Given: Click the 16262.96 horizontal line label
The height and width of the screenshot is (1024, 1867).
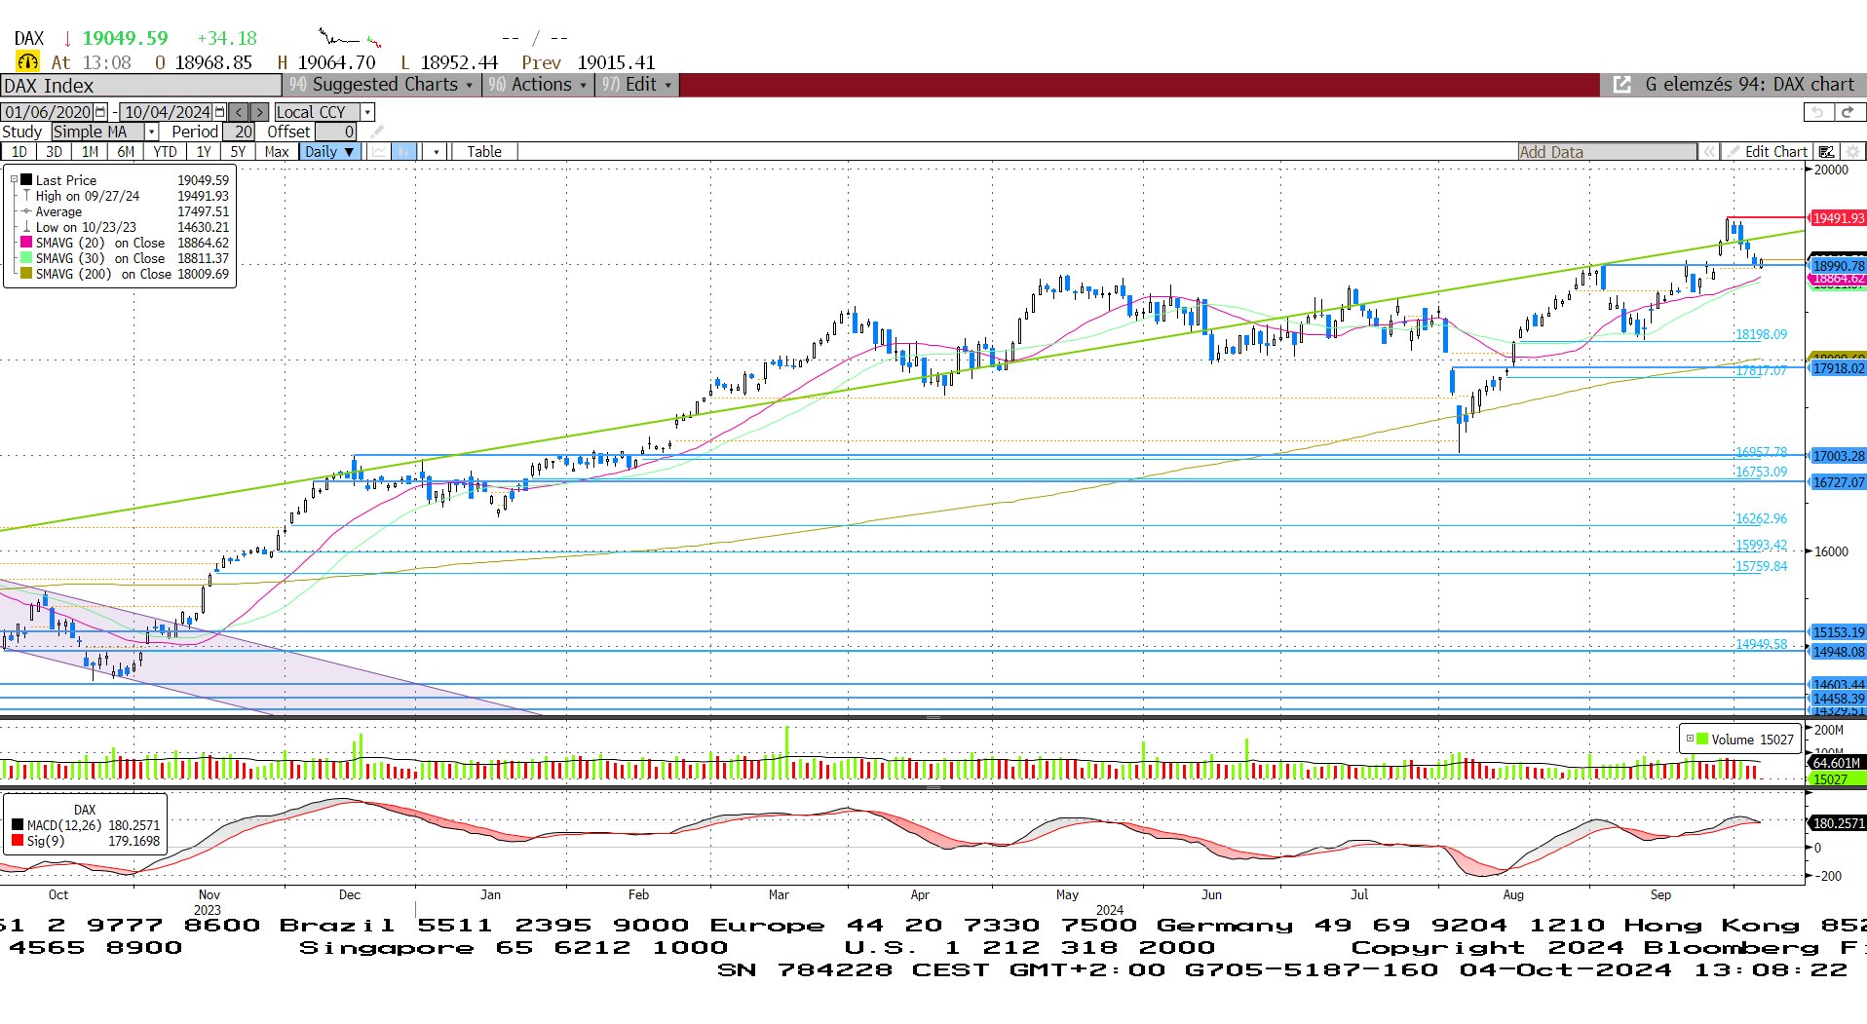Looking at the screenshot, I should click(1761, 518).
